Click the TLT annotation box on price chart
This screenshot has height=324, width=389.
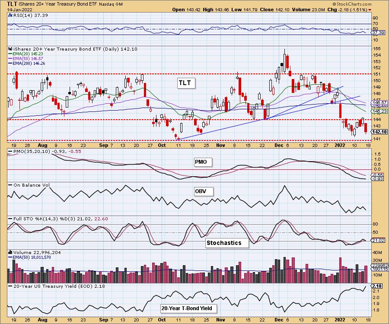[186, 83]
